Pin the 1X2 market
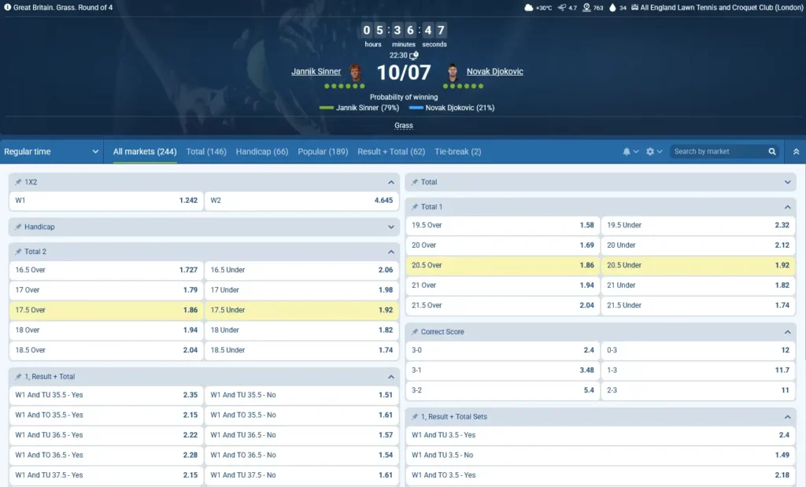 [x=18, y=182]
